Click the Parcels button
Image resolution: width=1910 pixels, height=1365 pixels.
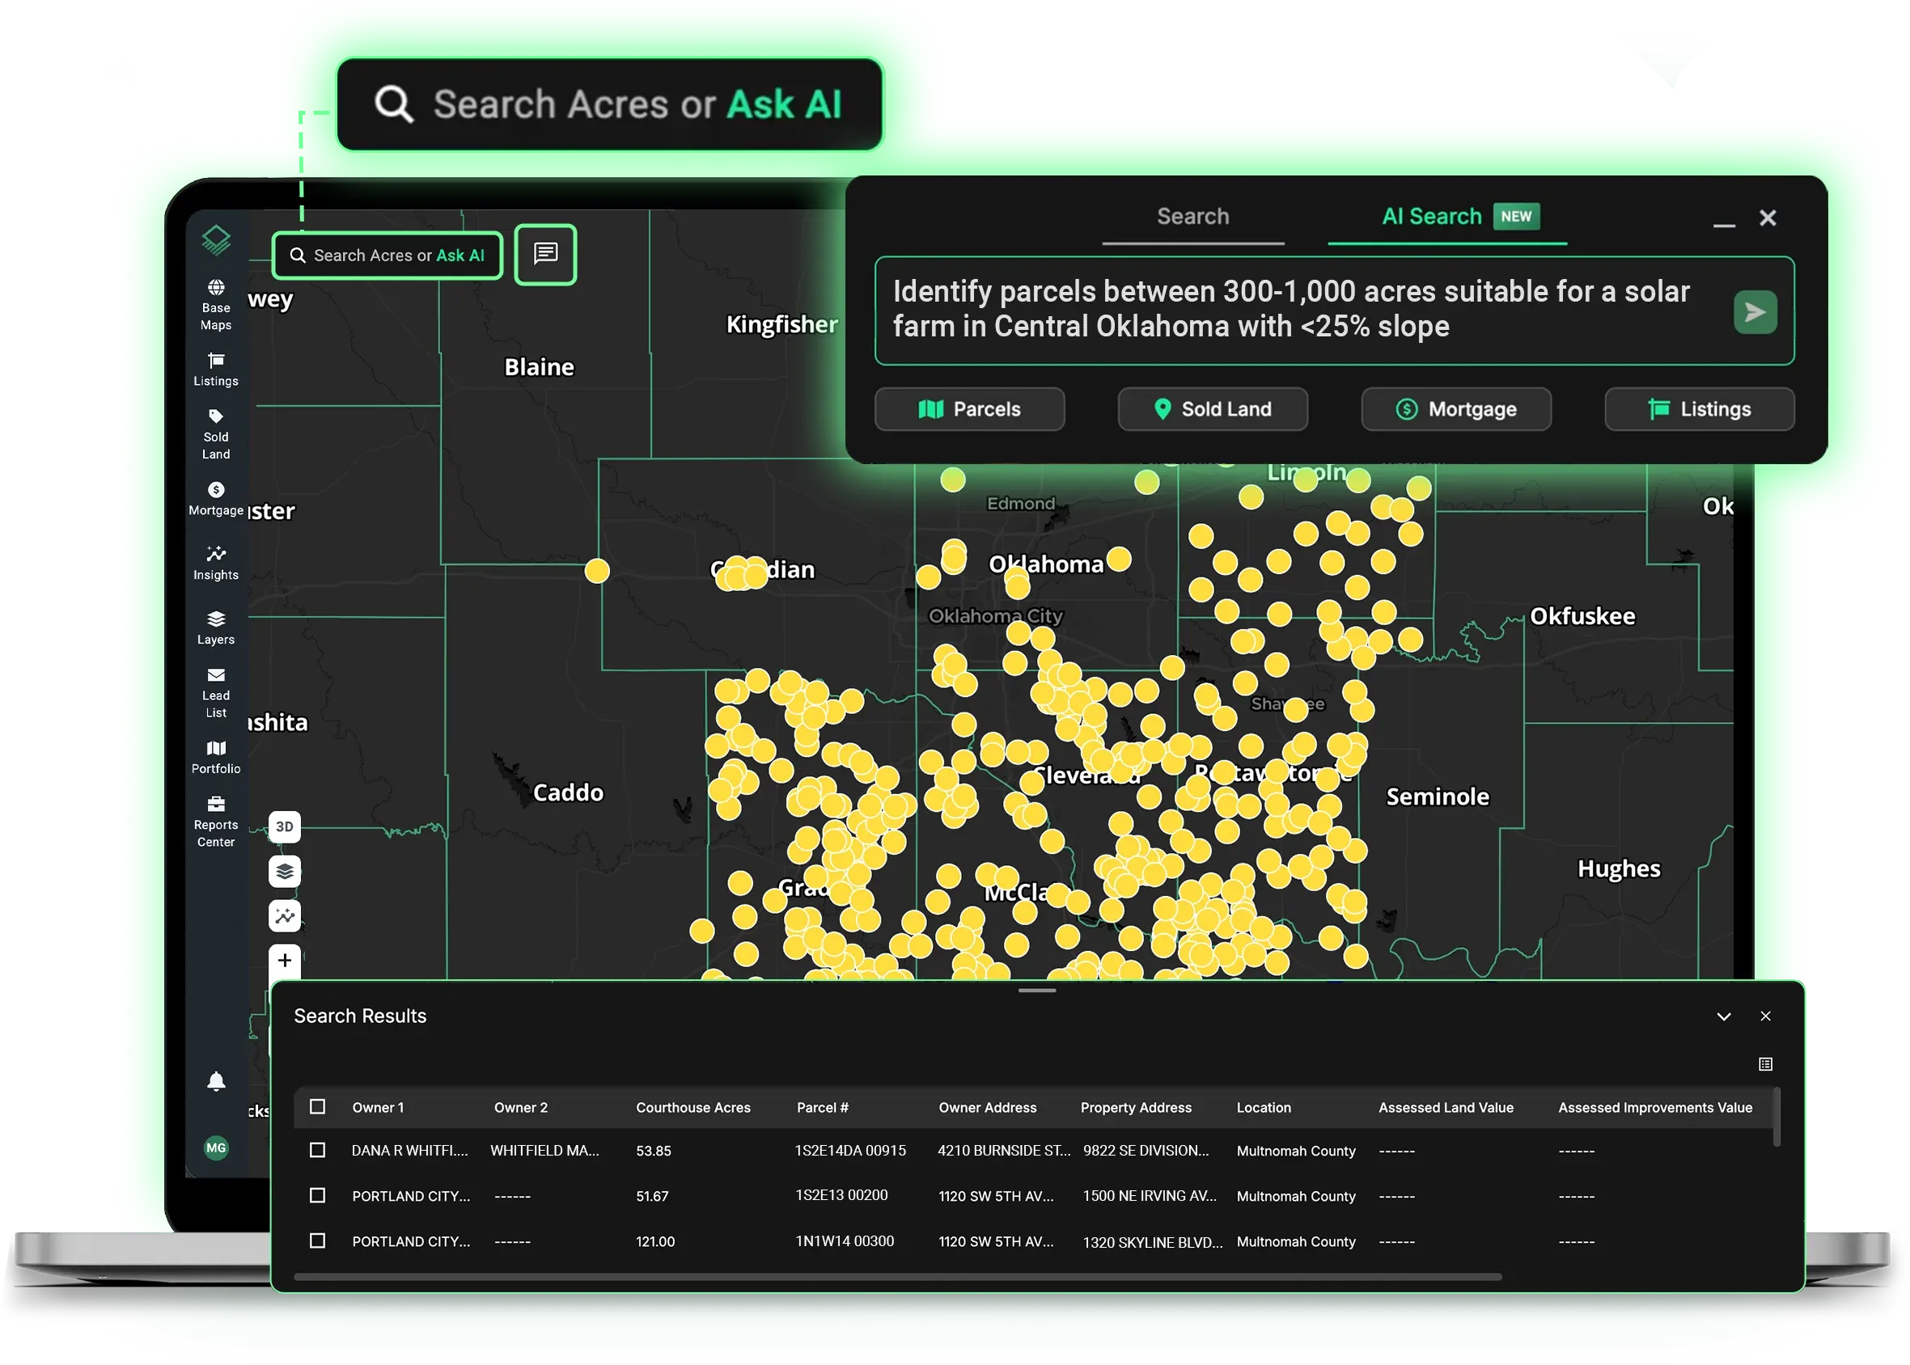[969, 409]
